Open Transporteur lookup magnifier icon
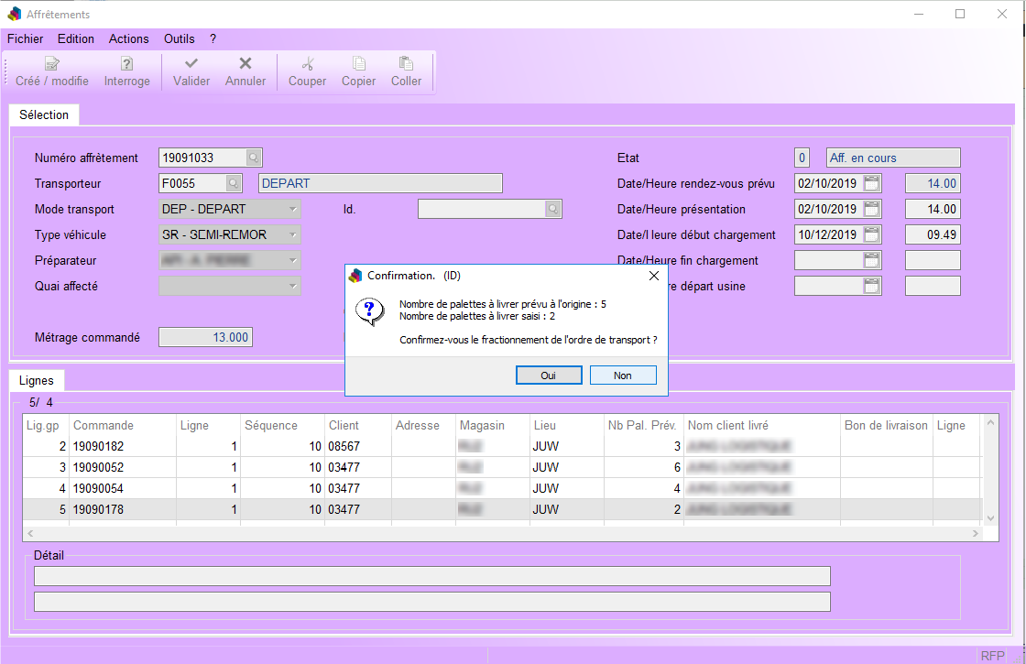 (234, 184)
